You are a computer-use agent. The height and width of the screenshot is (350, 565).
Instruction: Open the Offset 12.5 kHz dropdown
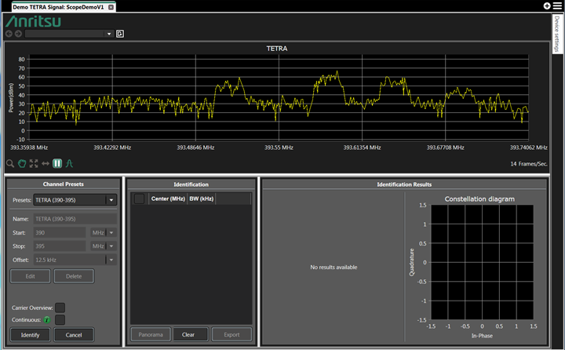coord(111,260)
